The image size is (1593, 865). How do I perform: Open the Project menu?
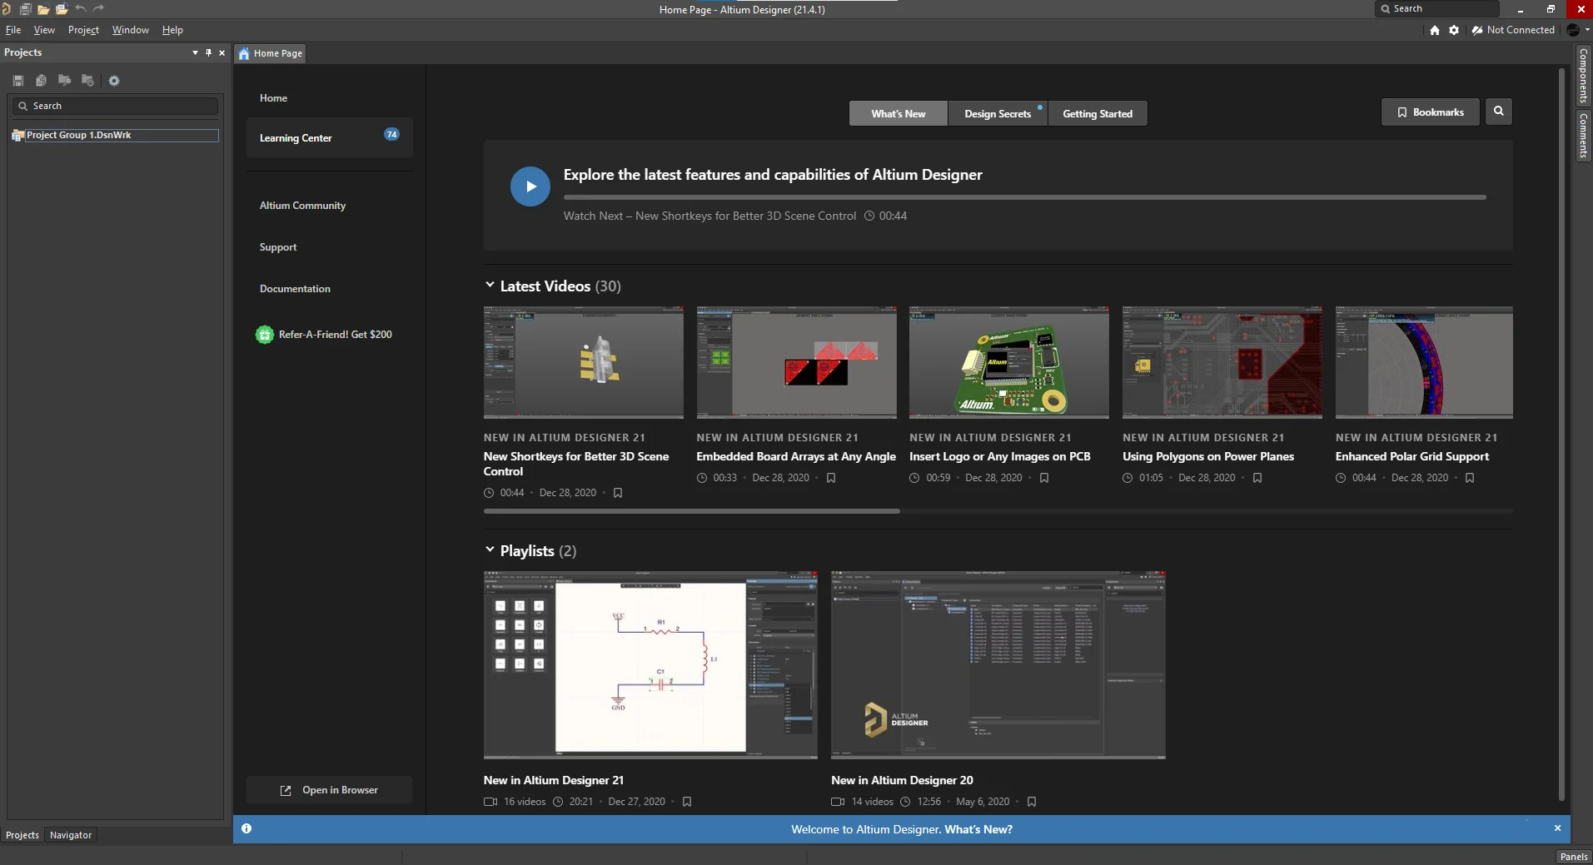click(83, 30)
